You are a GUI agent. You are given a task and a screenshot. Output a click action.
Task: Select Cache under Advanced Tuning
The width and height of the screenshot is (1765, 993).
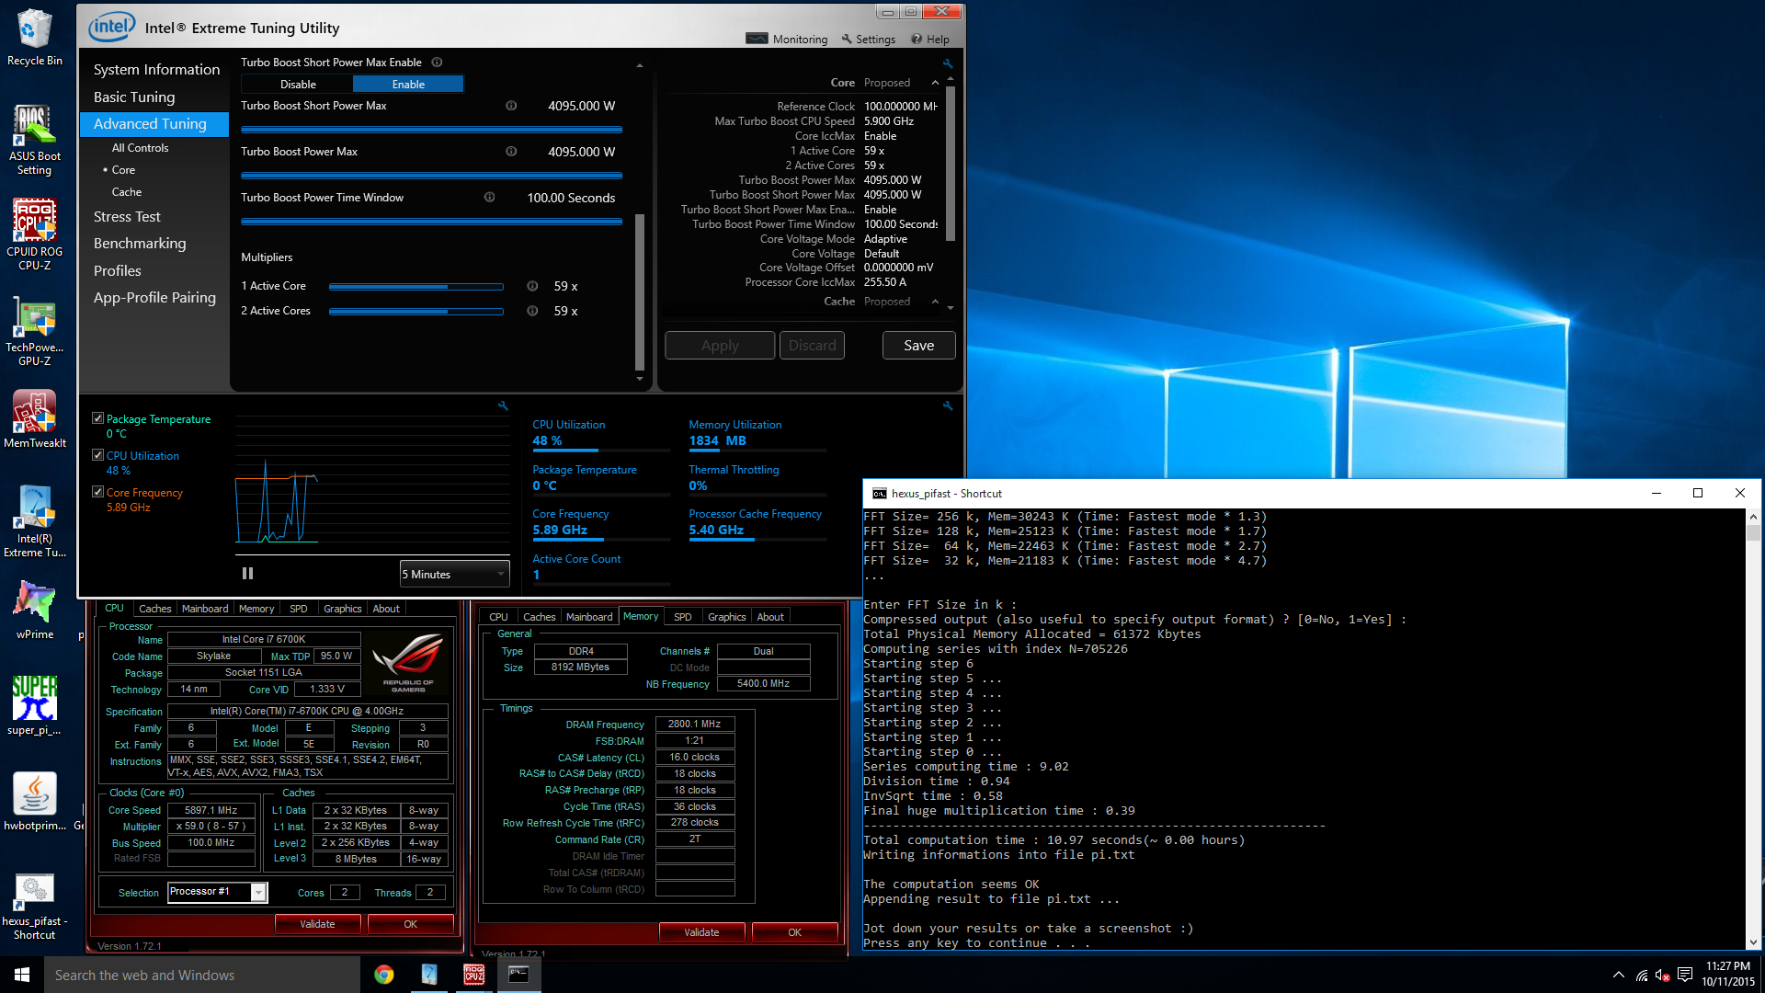127,192
